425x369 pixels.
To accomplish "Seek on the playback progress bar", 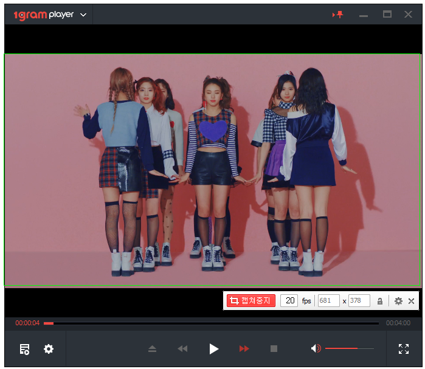I will pos(211,323).
